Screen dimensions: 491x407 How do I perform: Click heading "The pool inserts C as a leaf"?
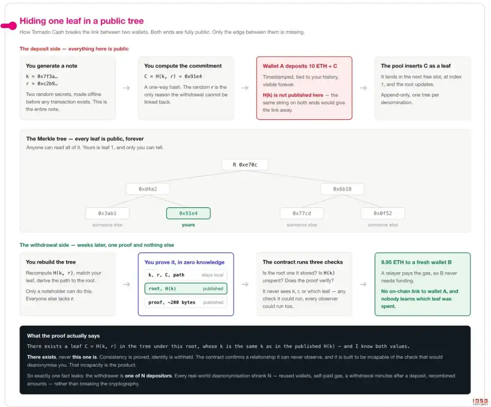pyautogui.click(x=415, y=66)
